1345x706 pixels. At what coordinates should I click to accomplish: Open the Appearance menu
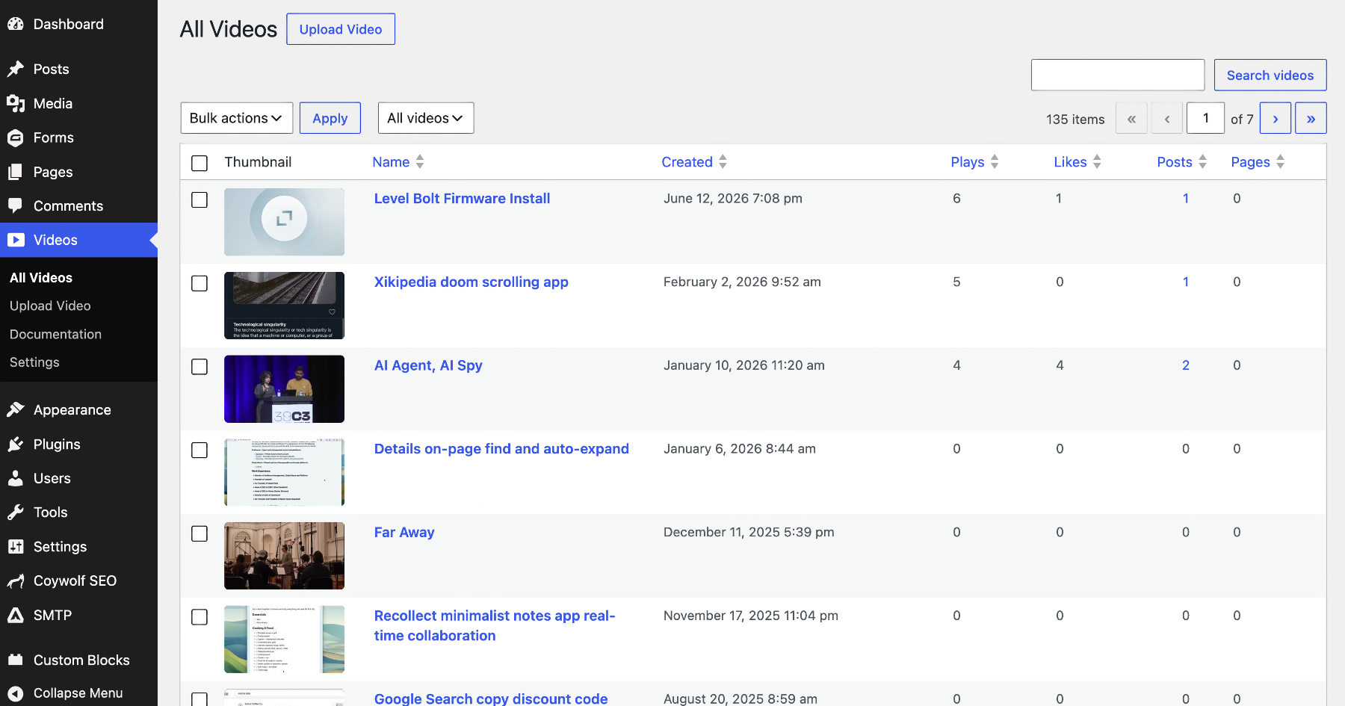[x=72, y=409]
